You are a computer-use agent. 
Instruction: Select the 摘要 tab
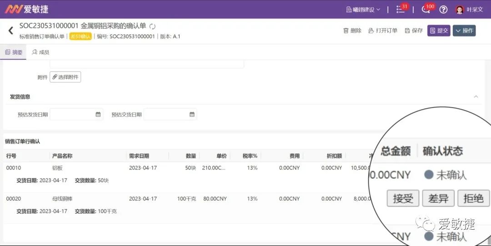point(14,53)
